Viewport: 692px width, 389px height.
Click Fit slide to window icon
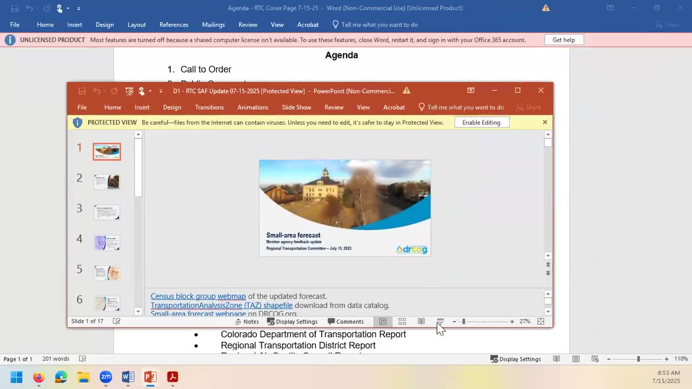(x=541, y=321)
